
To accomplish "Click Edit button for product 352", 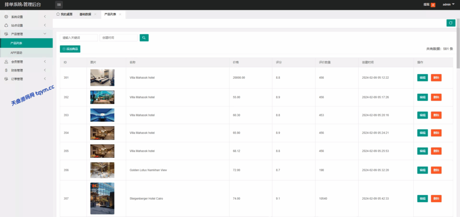I will click(x=422, y=97).
